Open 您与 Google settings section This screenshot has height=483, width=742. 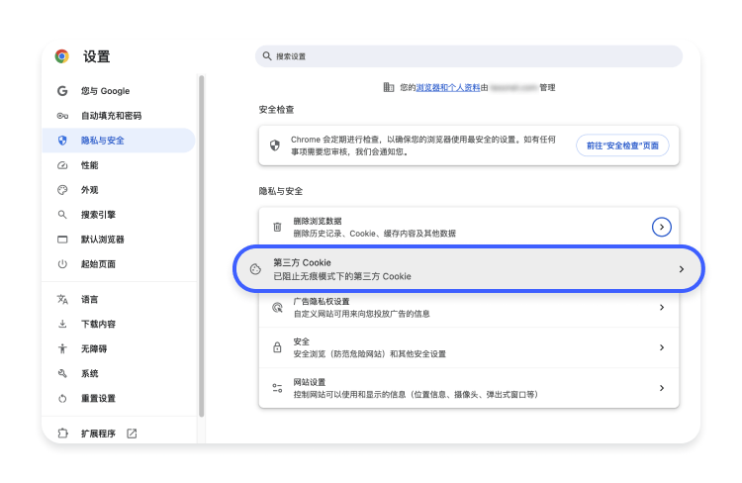pyautogui.click(x=119, y=91)
